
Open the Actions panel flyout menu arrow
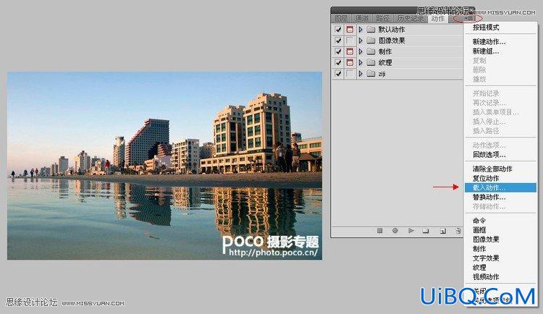click(x=468, y=18)
